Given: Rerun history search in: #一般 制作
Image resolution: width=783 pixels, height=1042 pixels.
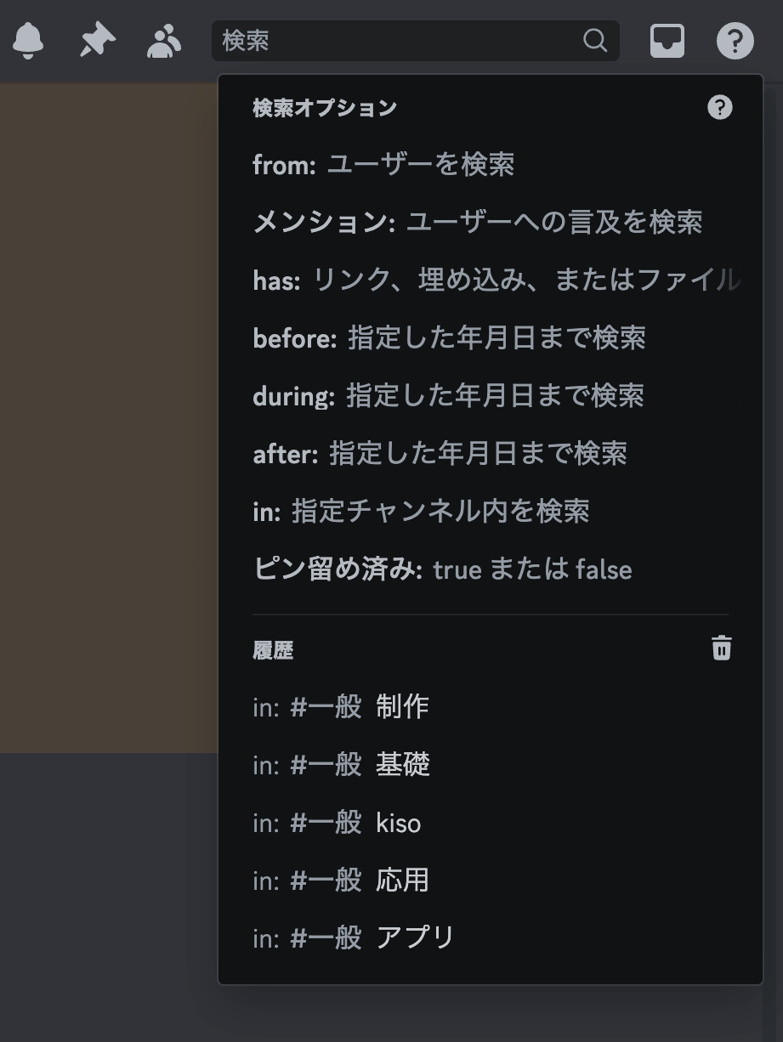Looking at the screenshot, I should tap(491, 706).
